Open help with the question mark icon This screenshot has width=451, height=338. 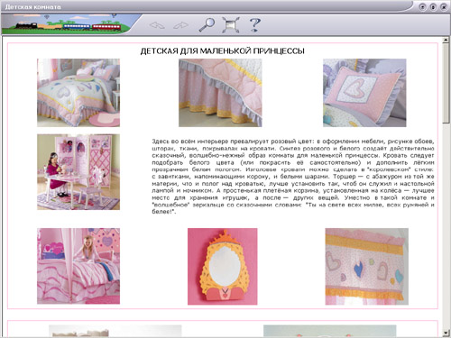(255, 24)
